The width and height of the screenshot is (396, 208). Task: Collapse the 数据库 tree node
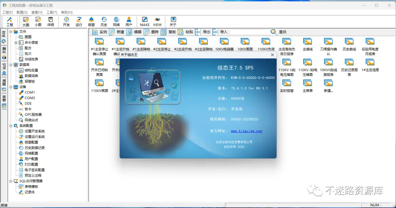pyautogui.click(x=11, y=65)
